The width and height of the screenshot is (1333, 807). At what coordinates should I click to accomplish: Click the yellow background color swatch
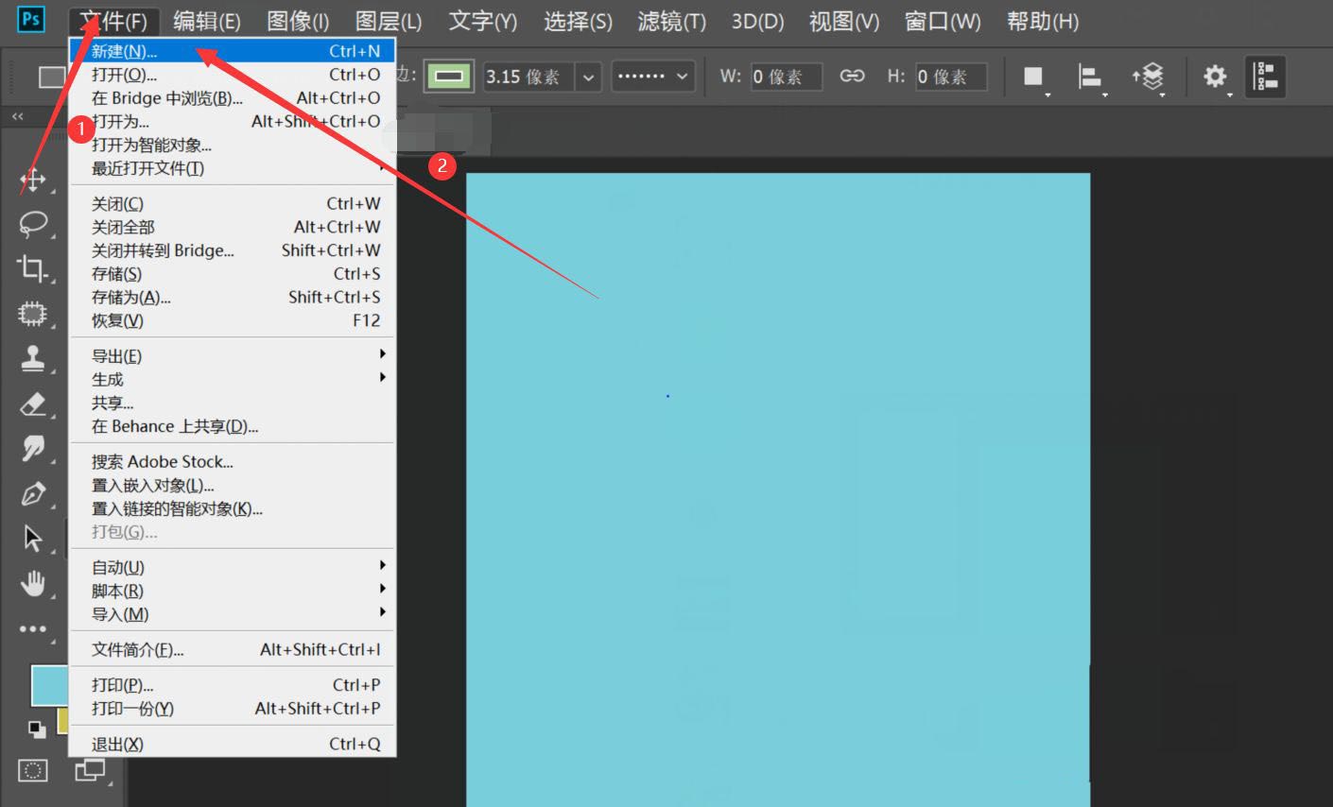pos(63,720)
